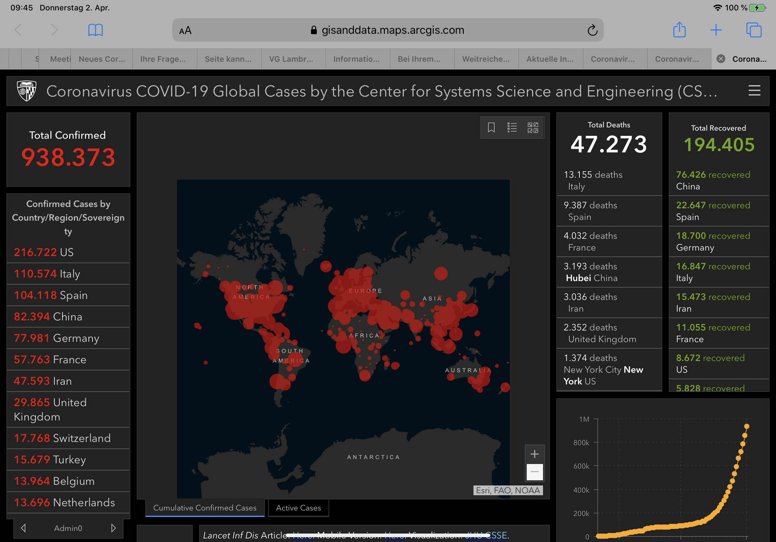Close the current Corona tab
Viewport: 776px width, 542px height.
click(720, 59)
